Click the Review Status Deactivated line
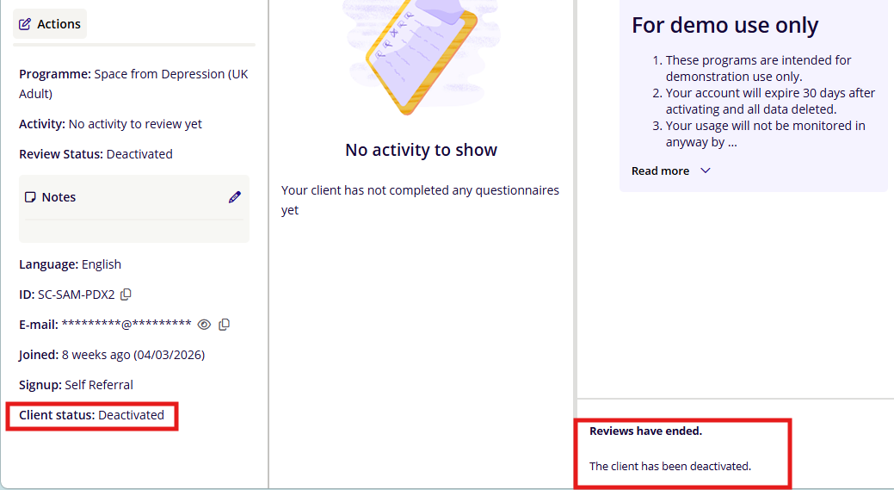894x490 pixels. click(96, 154)
